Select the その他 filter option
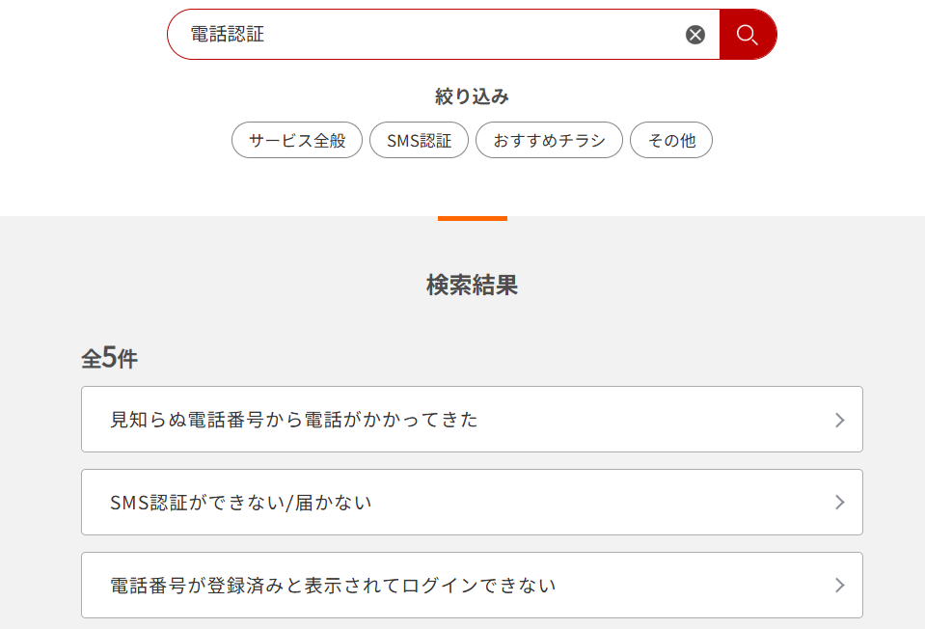 pos(670,140)
